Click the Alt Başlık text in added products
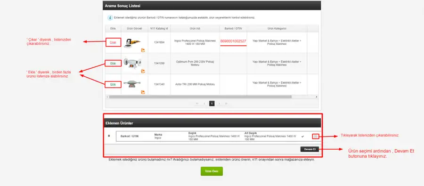Image resolution: width=424 pixels, height=186 pixels. [x=270, y=136]
